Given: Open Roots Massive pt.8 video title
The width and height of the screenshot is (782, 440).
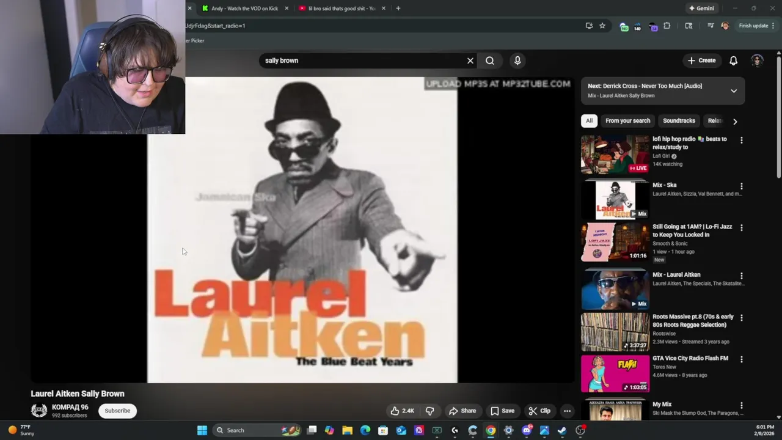Looking at the screenshot, I should click(x=693, y=321).
